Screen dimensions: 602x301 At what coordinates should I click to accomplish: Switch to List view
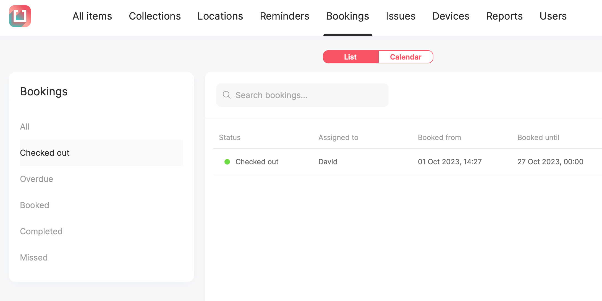pyautogui.click(x=350, y=57)
